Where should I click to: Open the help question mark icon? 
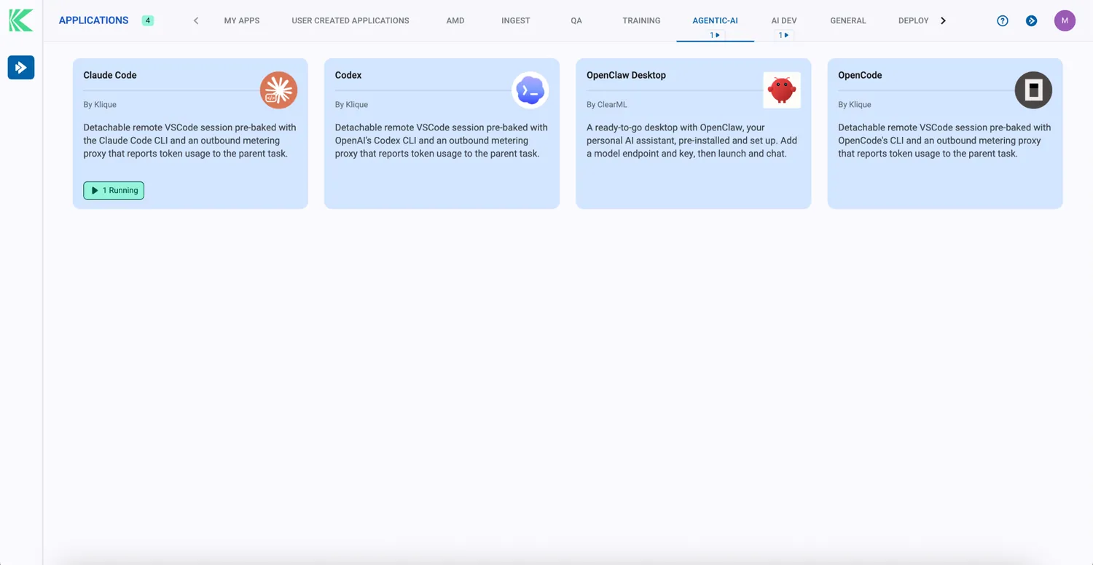point(1003,20)
